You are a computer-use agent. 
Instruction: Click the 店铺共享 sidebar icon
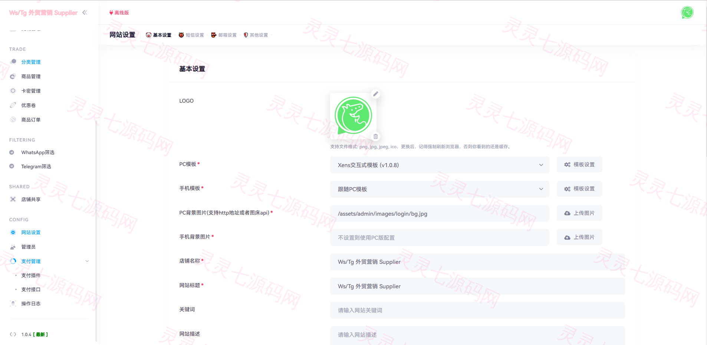(13, 199)
